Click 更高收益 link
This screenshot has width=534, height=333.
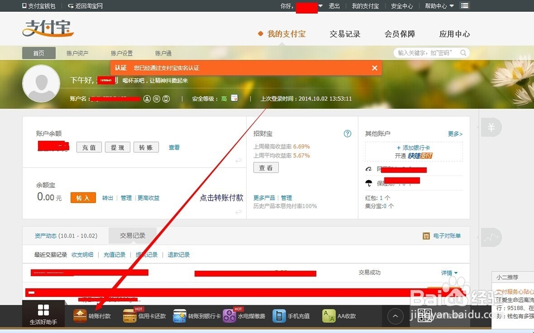[x=148, y=198]
